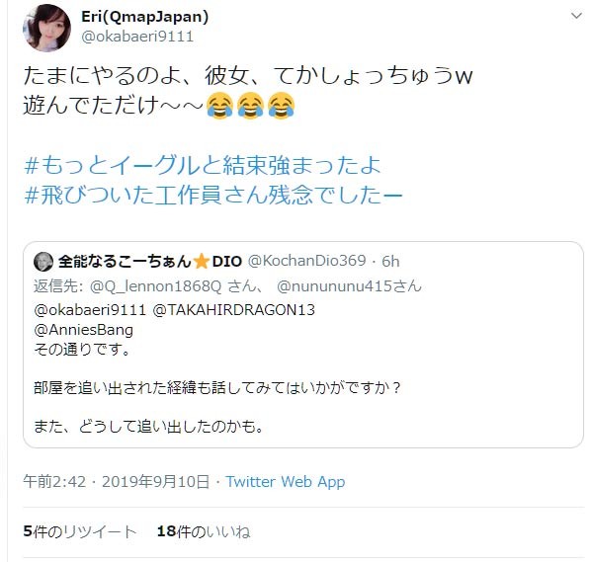The height and width of the screenshot is (562, 589).
Task: Open the tweet options chevron menu
Action: click(576, 16)
